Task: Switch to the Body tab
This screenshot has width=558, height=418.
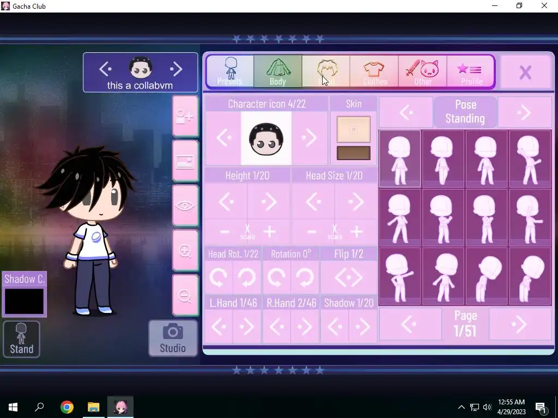Action: 277,71
